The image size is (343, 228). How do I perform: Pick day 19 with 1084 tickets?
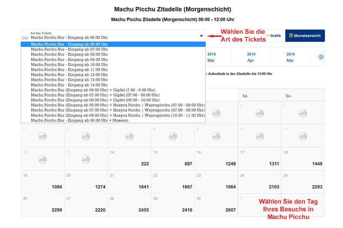click(x=42, y=182)
